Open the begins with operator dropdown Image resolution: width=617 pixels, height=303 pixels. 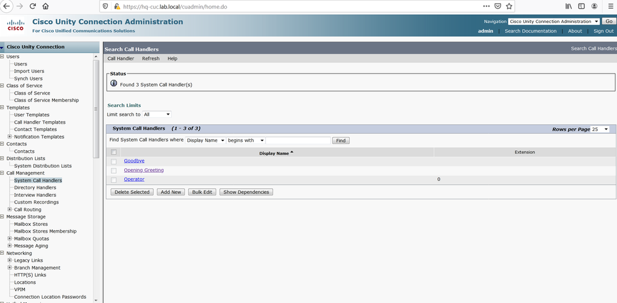click(x=246, y=140)
